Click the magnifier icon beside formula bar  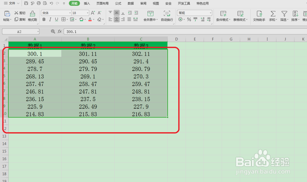tap(53, 31)
